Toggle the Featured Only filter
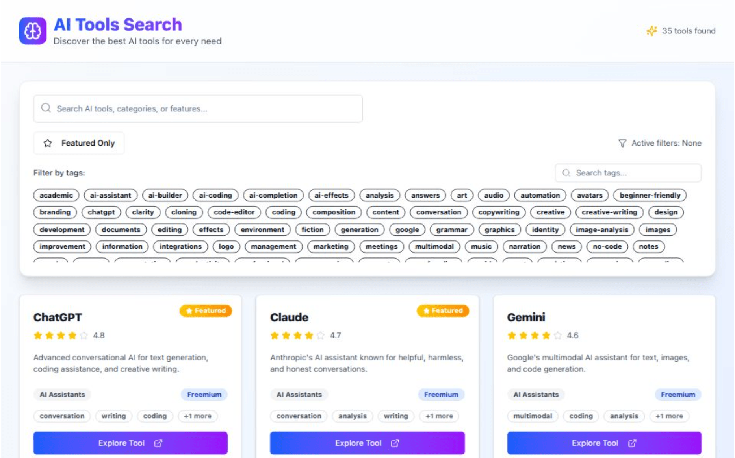 [x=78, y=143]
